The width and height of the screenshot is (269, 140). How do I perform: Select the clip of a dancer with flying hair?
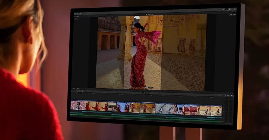pos(179,109)
